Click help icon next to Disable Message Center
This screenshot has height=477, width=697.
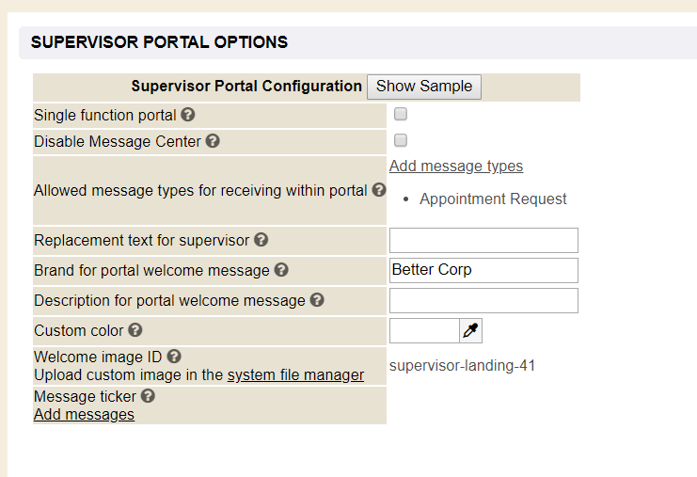click(x=213, y=142)
